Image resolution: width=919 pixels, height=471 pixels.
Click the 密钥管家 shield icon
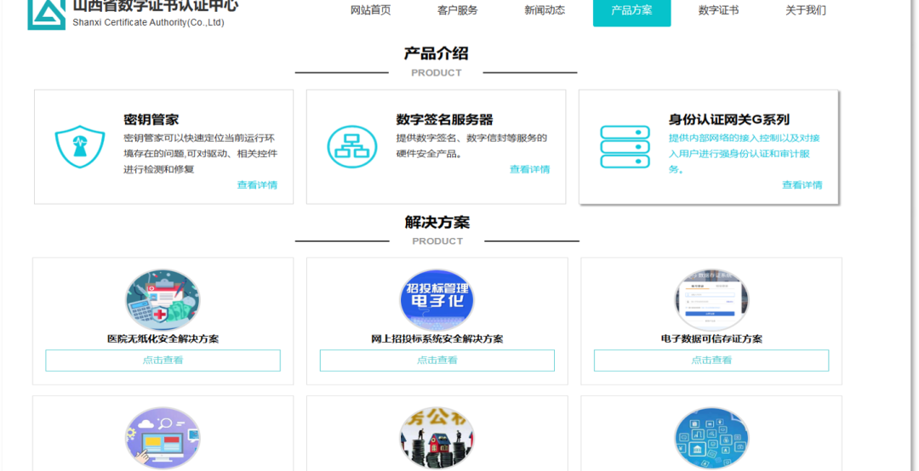[x=80, y=146]
